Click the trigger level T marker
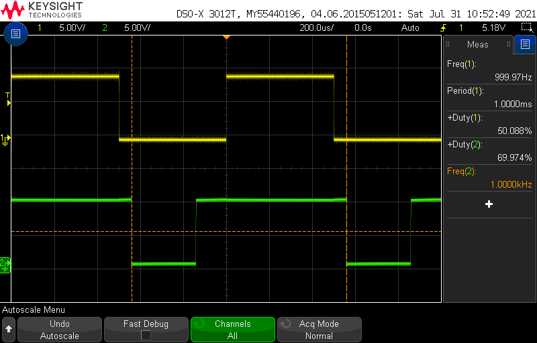Screen dimensions: 537x343 (x=8, y=99)
